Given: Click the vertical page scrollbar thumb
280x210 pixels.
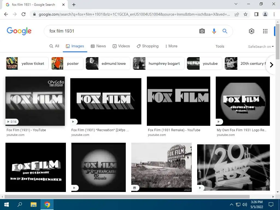Looking at the screenshot, I should pos(278,42).
